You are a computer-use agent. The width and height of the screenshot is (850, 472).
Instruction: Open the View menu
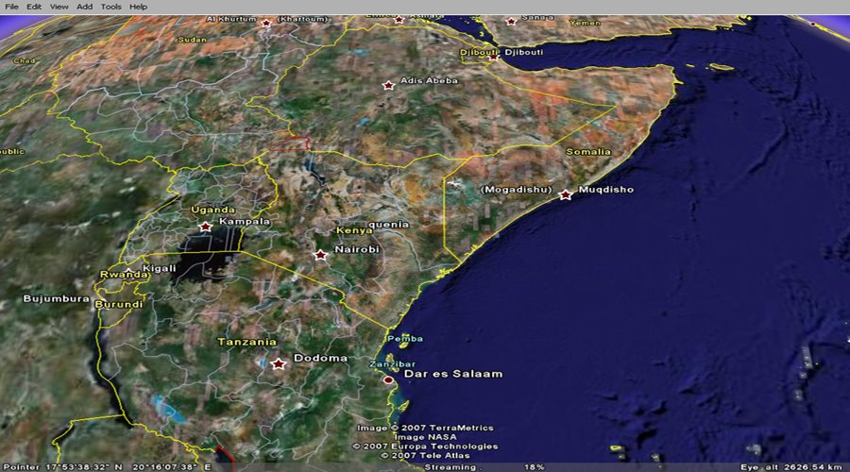pyautogui.click(x=59, y=7)
